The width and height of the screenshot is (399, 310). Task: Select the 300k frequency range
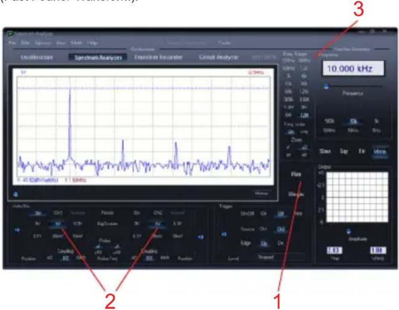click(x=288, y=100)
